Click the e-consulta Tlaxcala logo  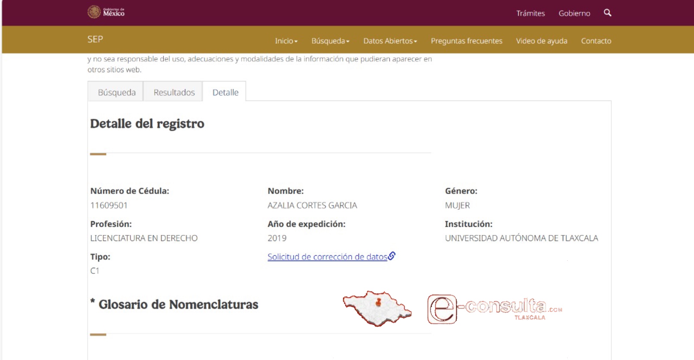(494, 309)
